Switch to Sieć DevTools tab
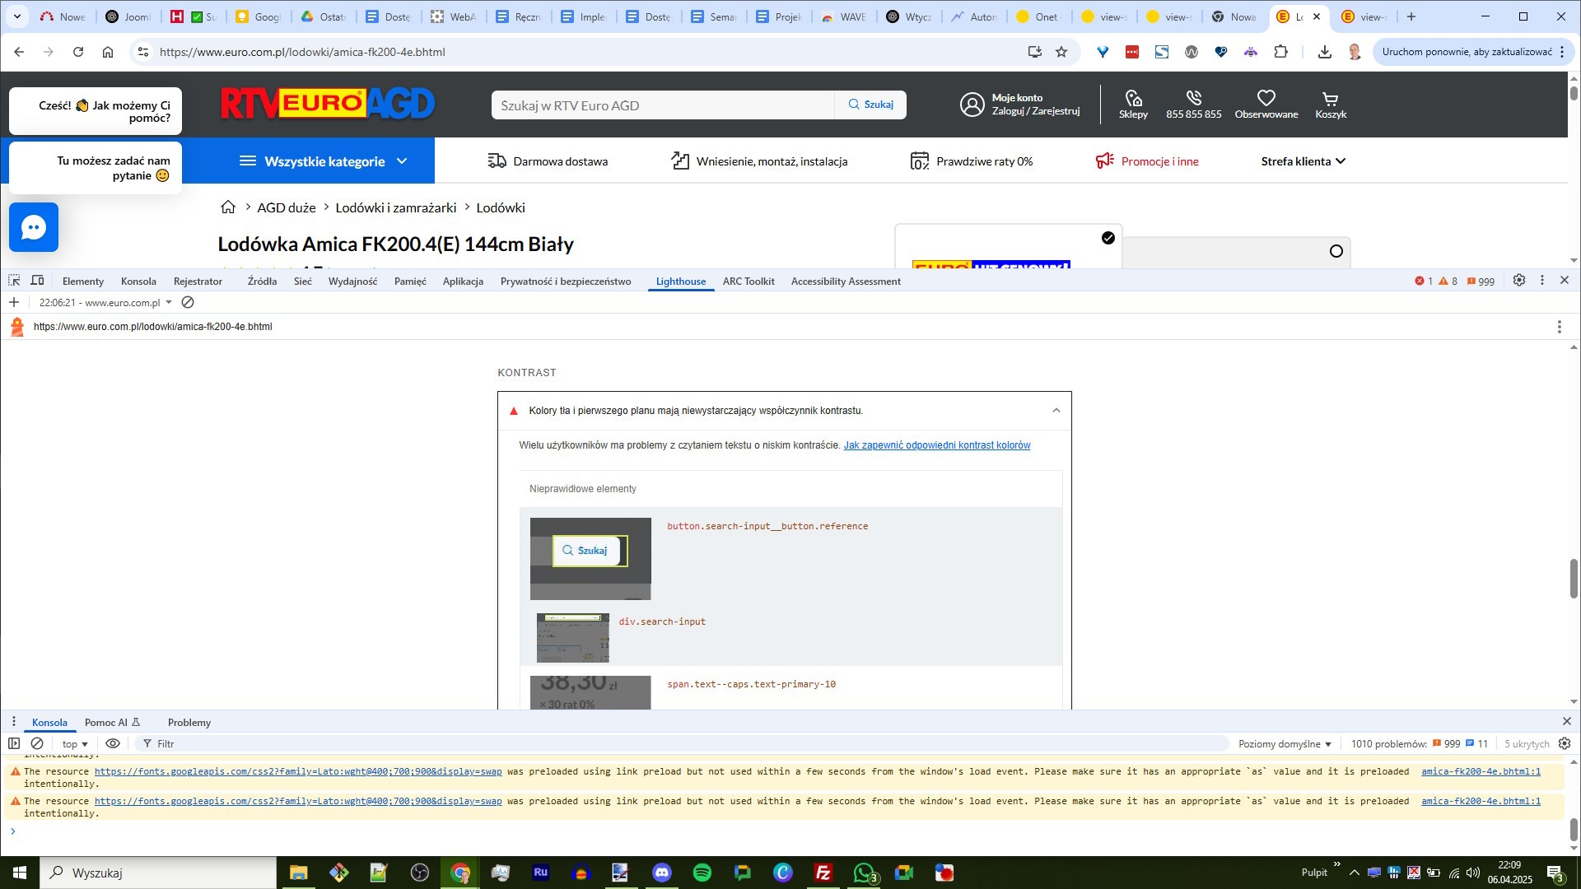The image size is (1581, 889). pos(303,282)
